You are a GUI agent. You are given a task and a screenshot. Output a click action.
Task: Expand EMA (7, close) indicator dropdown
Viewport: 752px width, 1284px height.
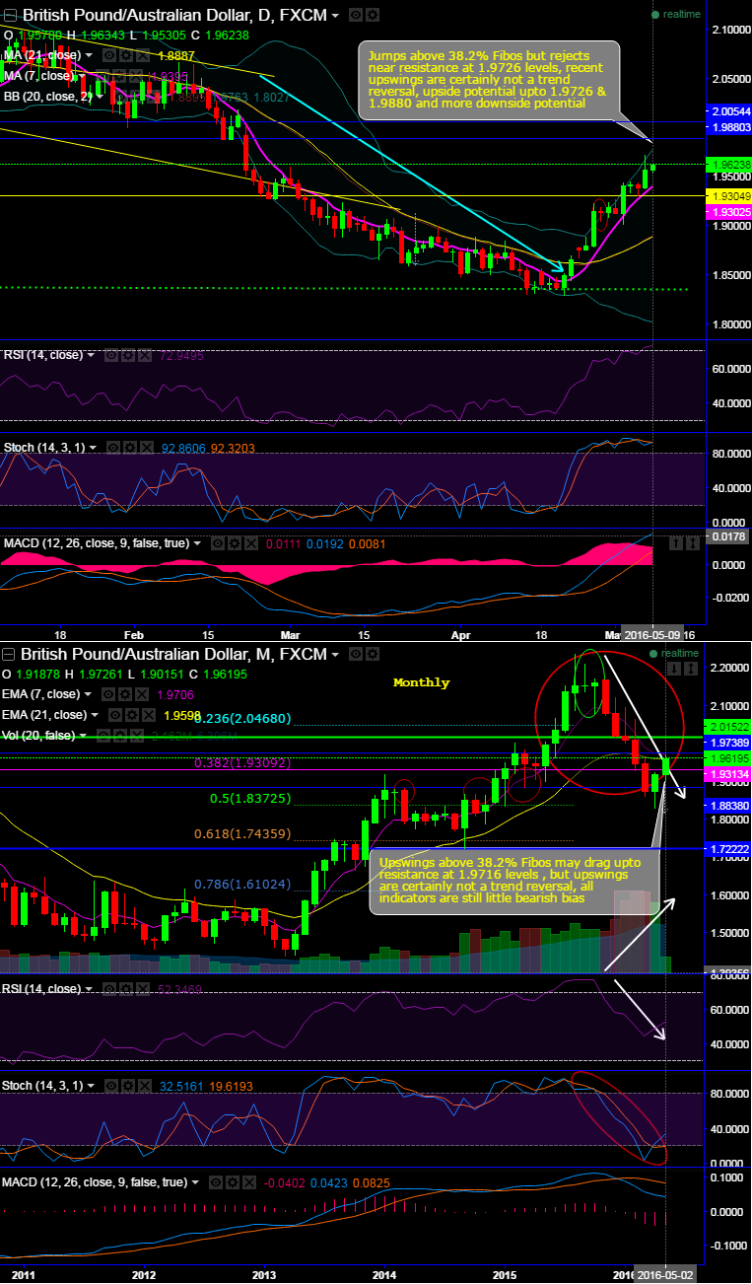89,694
